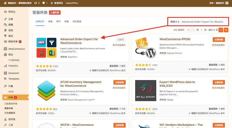Open Advanced Order Export For WooCommerce title
232x128 pixels.
coord(79,41)
